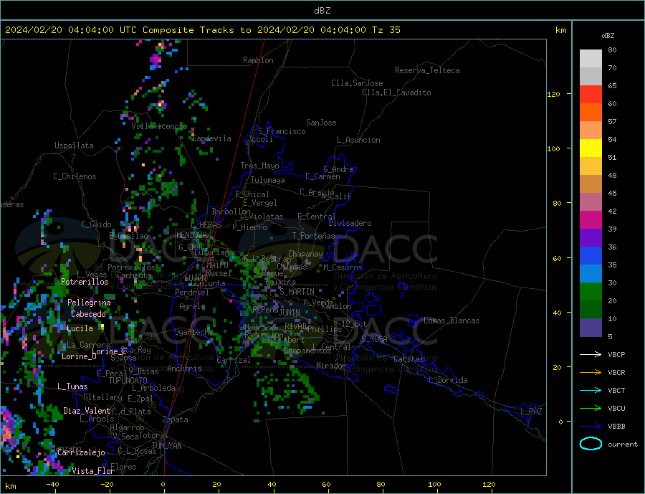Click the 'L_Dormida' map label
Viewport: 645px width, 494px height.
pos(448,380)
